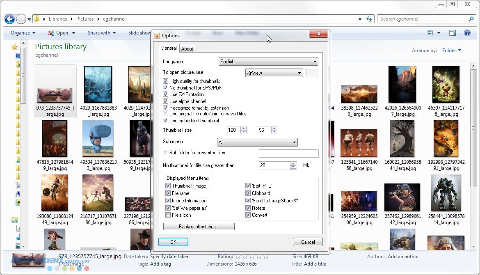This screenshot has width=480, height=275.
Task: Enable Use original file date/time option
Action: (166, 114)
